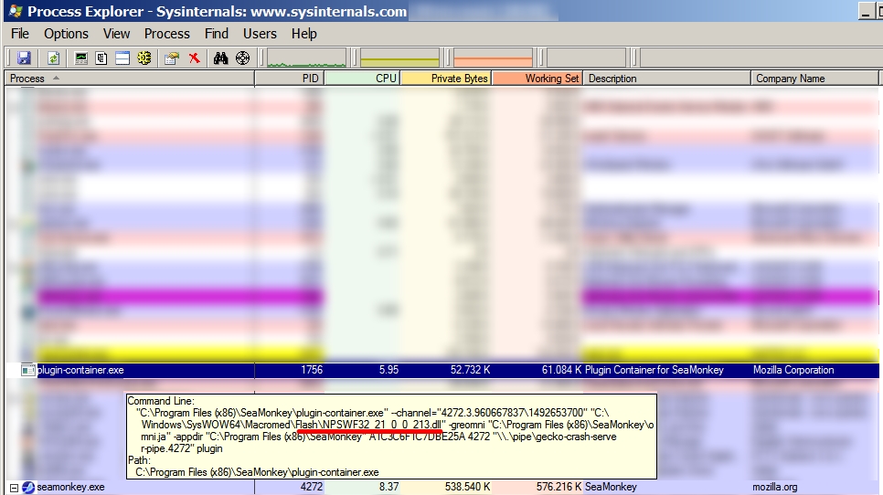This screenshot has height=495, width=883.
Task: Click the binoculars Find Handle icon
Action: pos(221,58)
